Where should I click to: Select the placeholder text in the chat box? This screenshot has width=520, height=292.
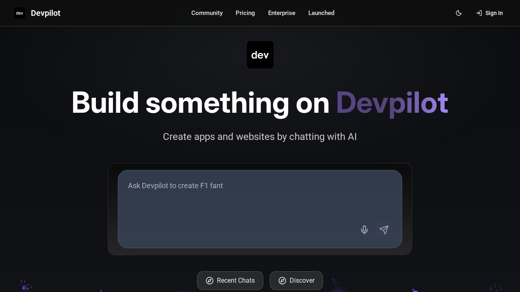coord(175,186)
